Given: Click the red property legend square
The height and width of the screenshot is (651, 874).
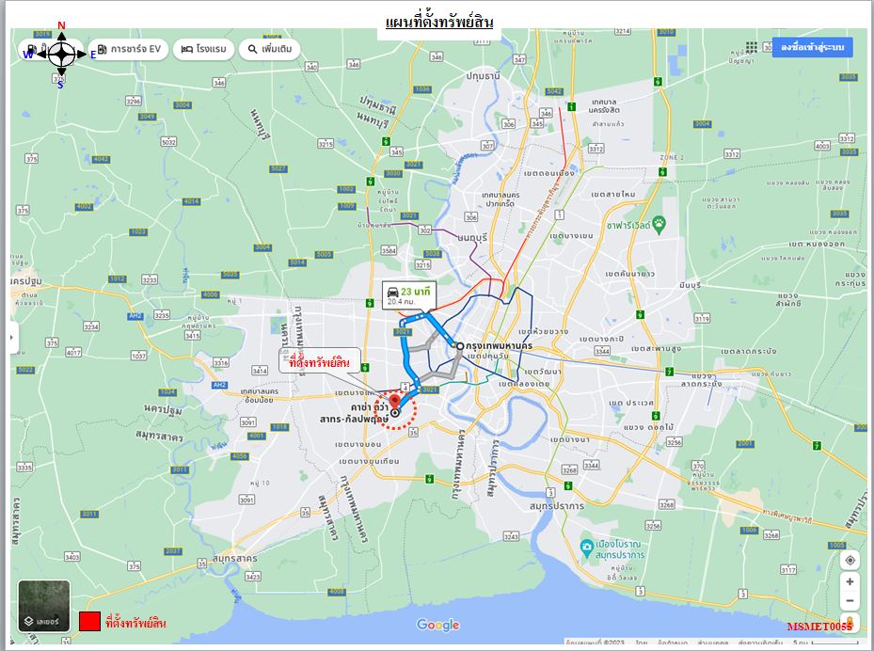Looking at the screenshot, I should (x=89, y=622).
